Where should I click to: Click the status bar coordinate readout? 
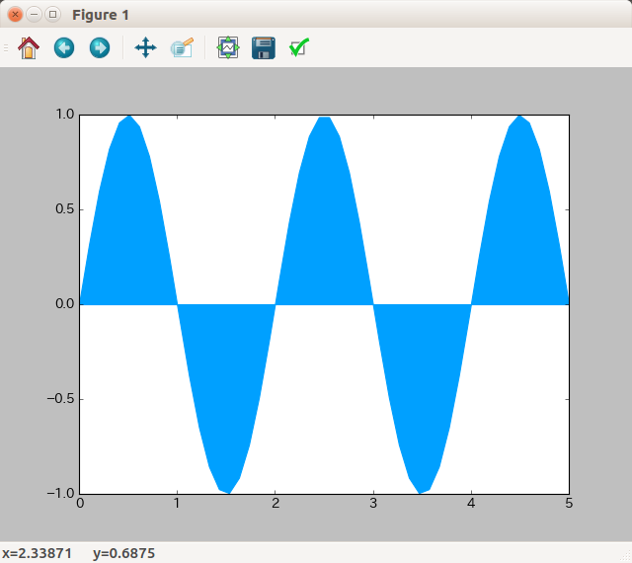point(78,553)
